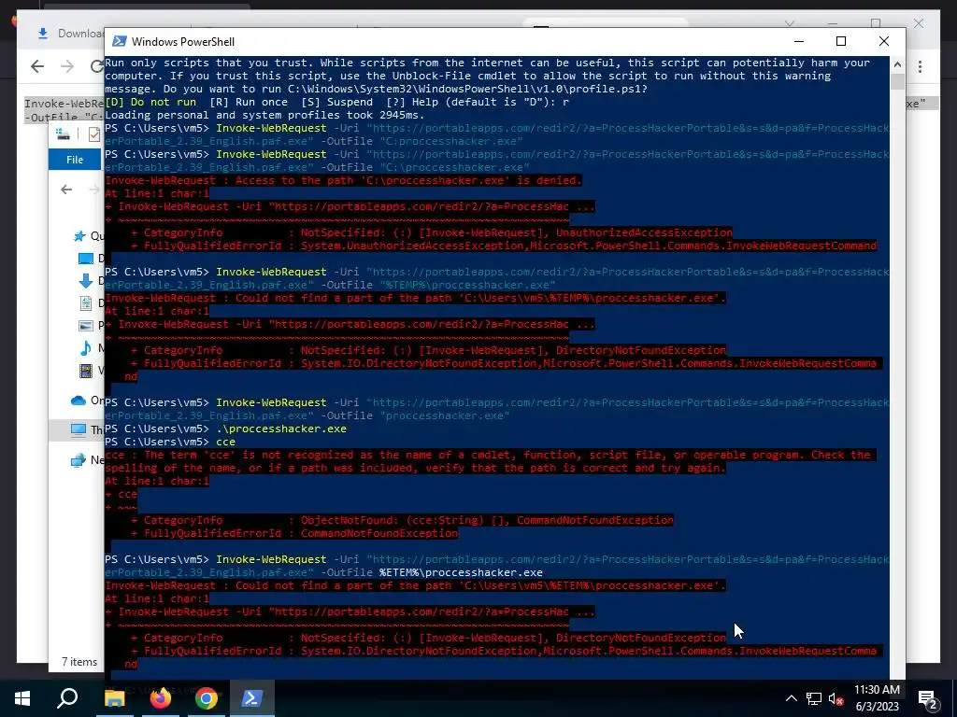
Task: Go back in the Chrome browser window
Action: tap(37, 66)
